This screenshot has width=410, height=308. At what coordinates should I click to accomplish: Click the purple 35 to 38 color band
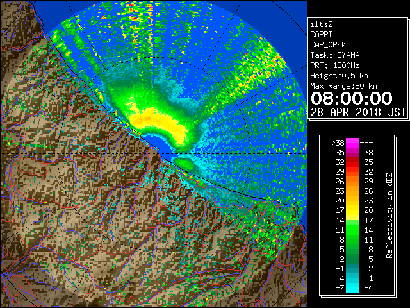point(352,153)
